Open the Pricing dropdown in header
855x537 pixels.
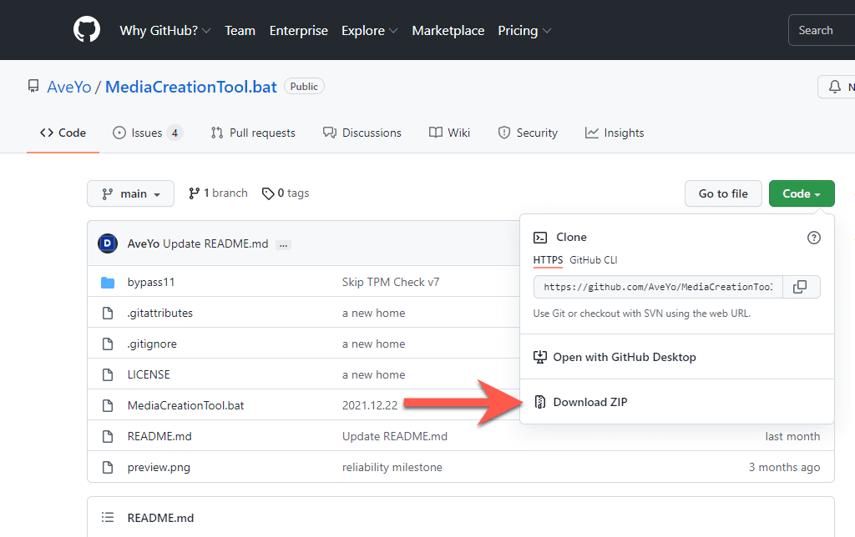click(x=524, y=31)
